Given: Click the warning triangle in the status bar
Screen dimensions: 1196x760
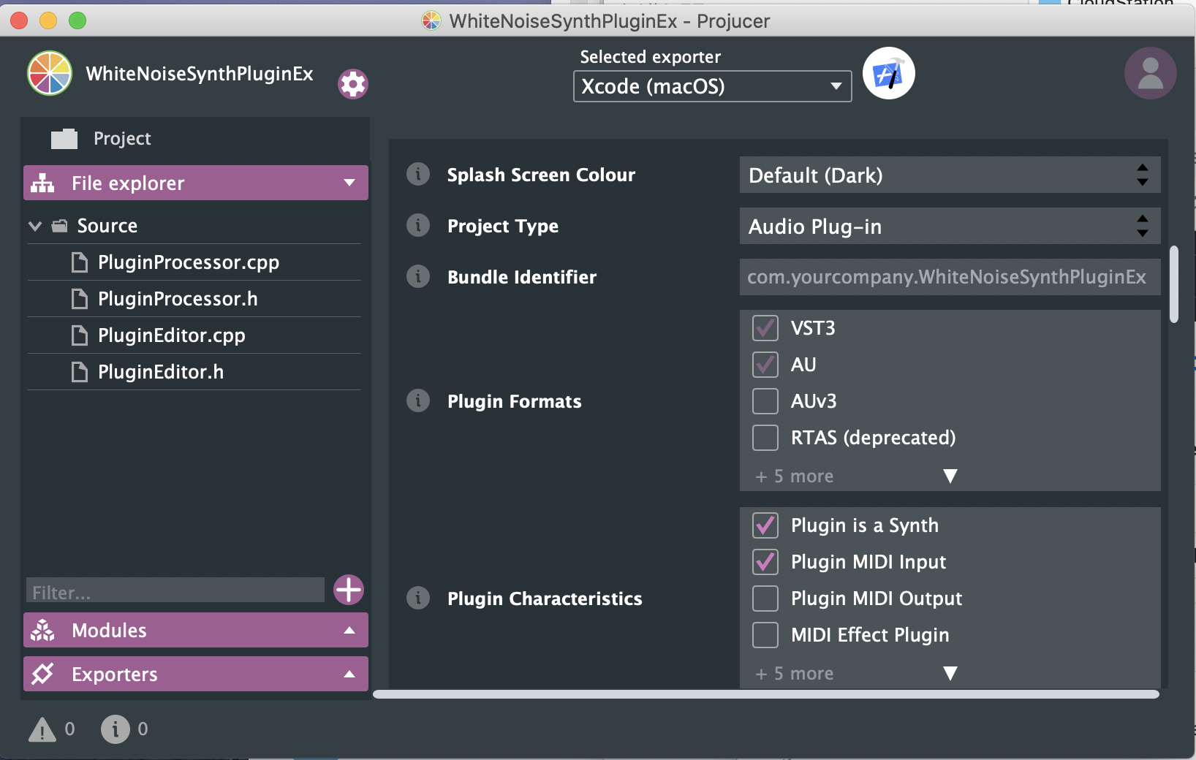Looking at the screenshot, I should 42,729.
